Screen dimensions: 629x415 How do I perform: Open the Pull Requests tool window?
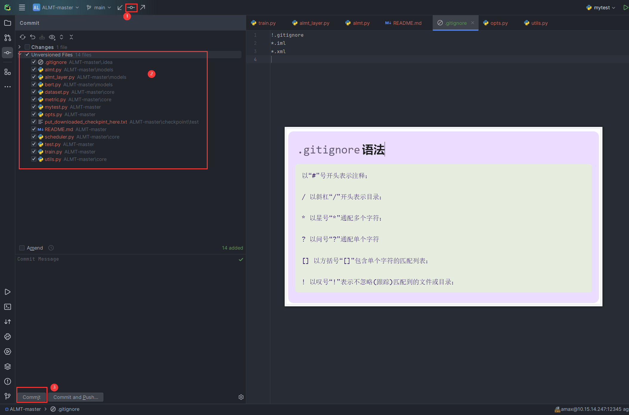pyautogui.click(x=8, y=38)
